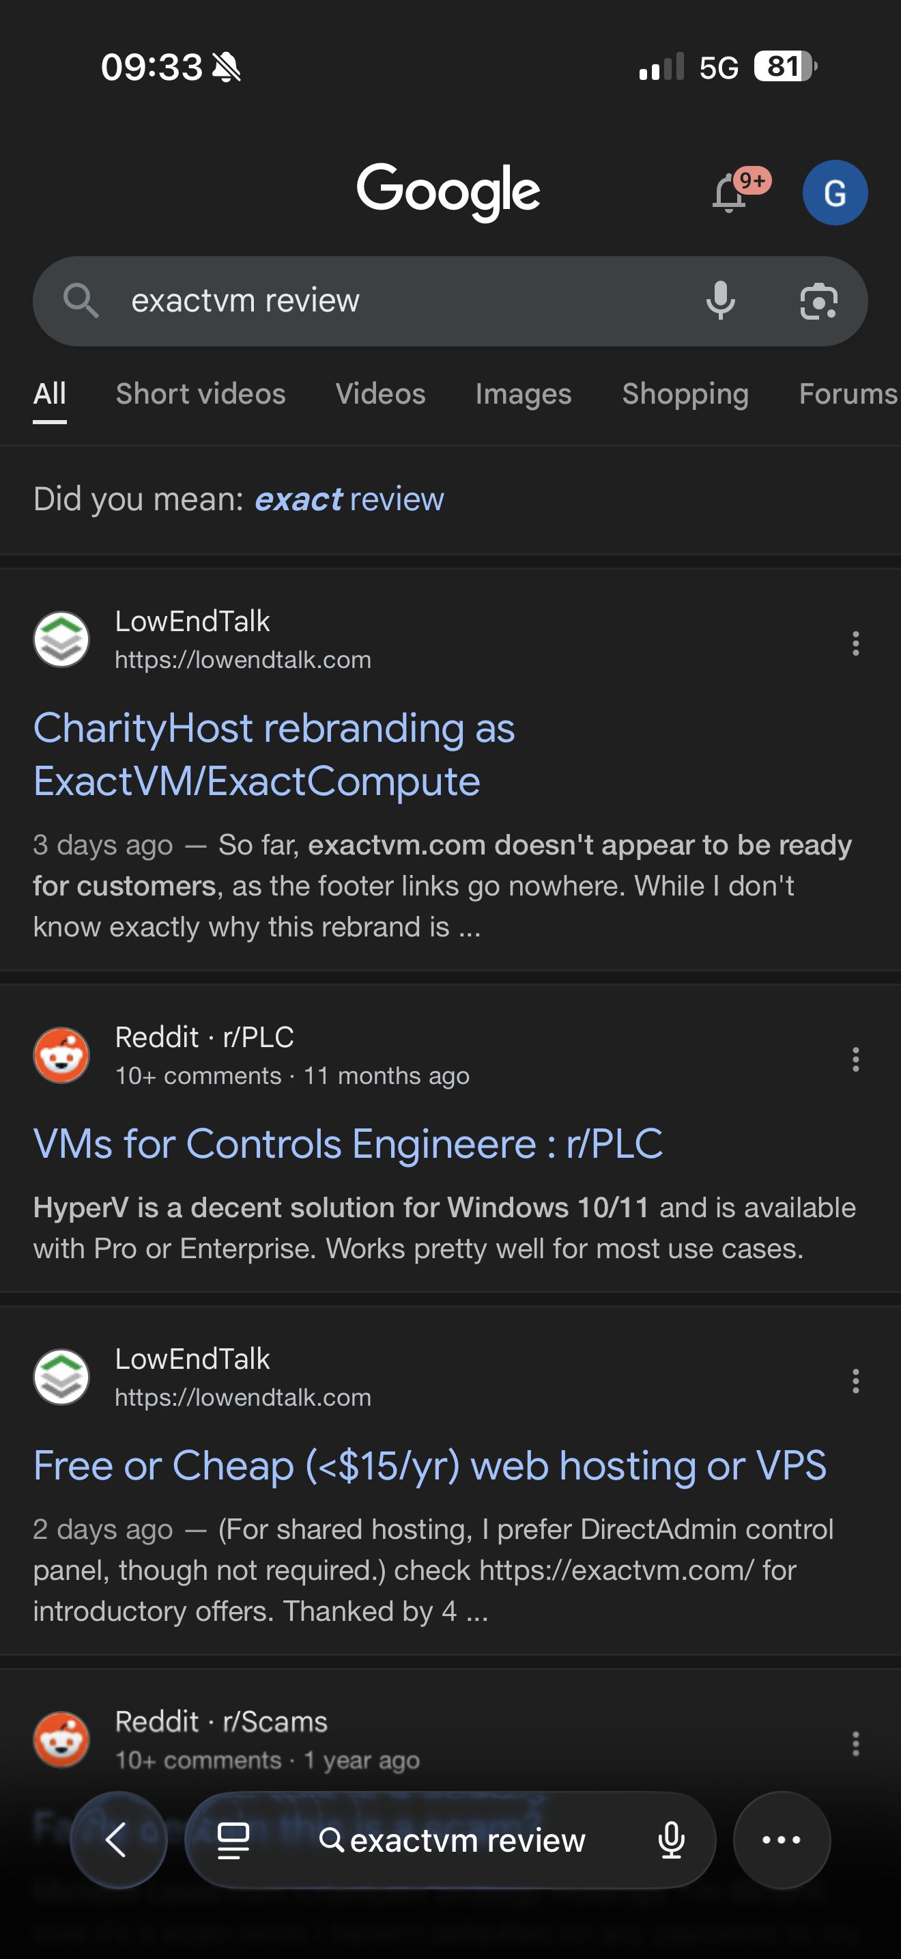901x1959 pixels.
Task: Switch to the Images tab
Action: (524, 394)
